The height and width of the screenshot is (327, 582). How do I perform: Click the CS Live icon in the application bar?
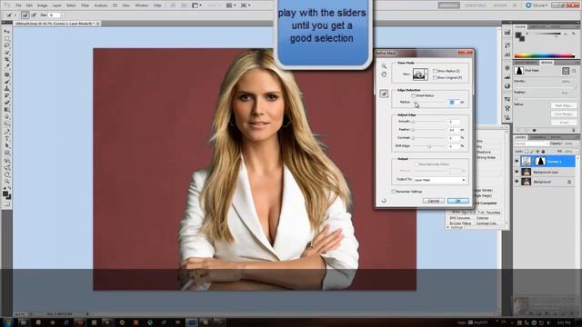pos(528,5)
